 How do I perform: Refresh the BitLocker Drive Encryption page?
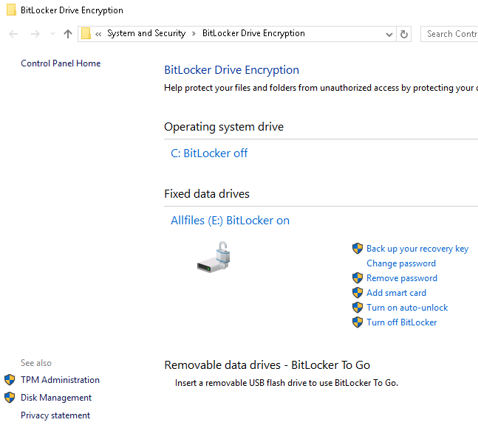coord(404,34)
